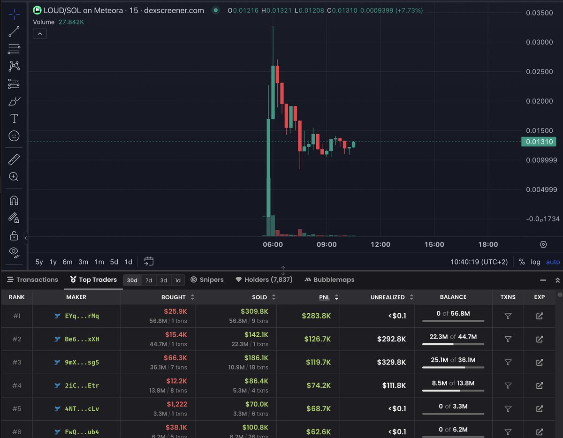
Task: Select the trend line drawing tool
Action: 14,31
